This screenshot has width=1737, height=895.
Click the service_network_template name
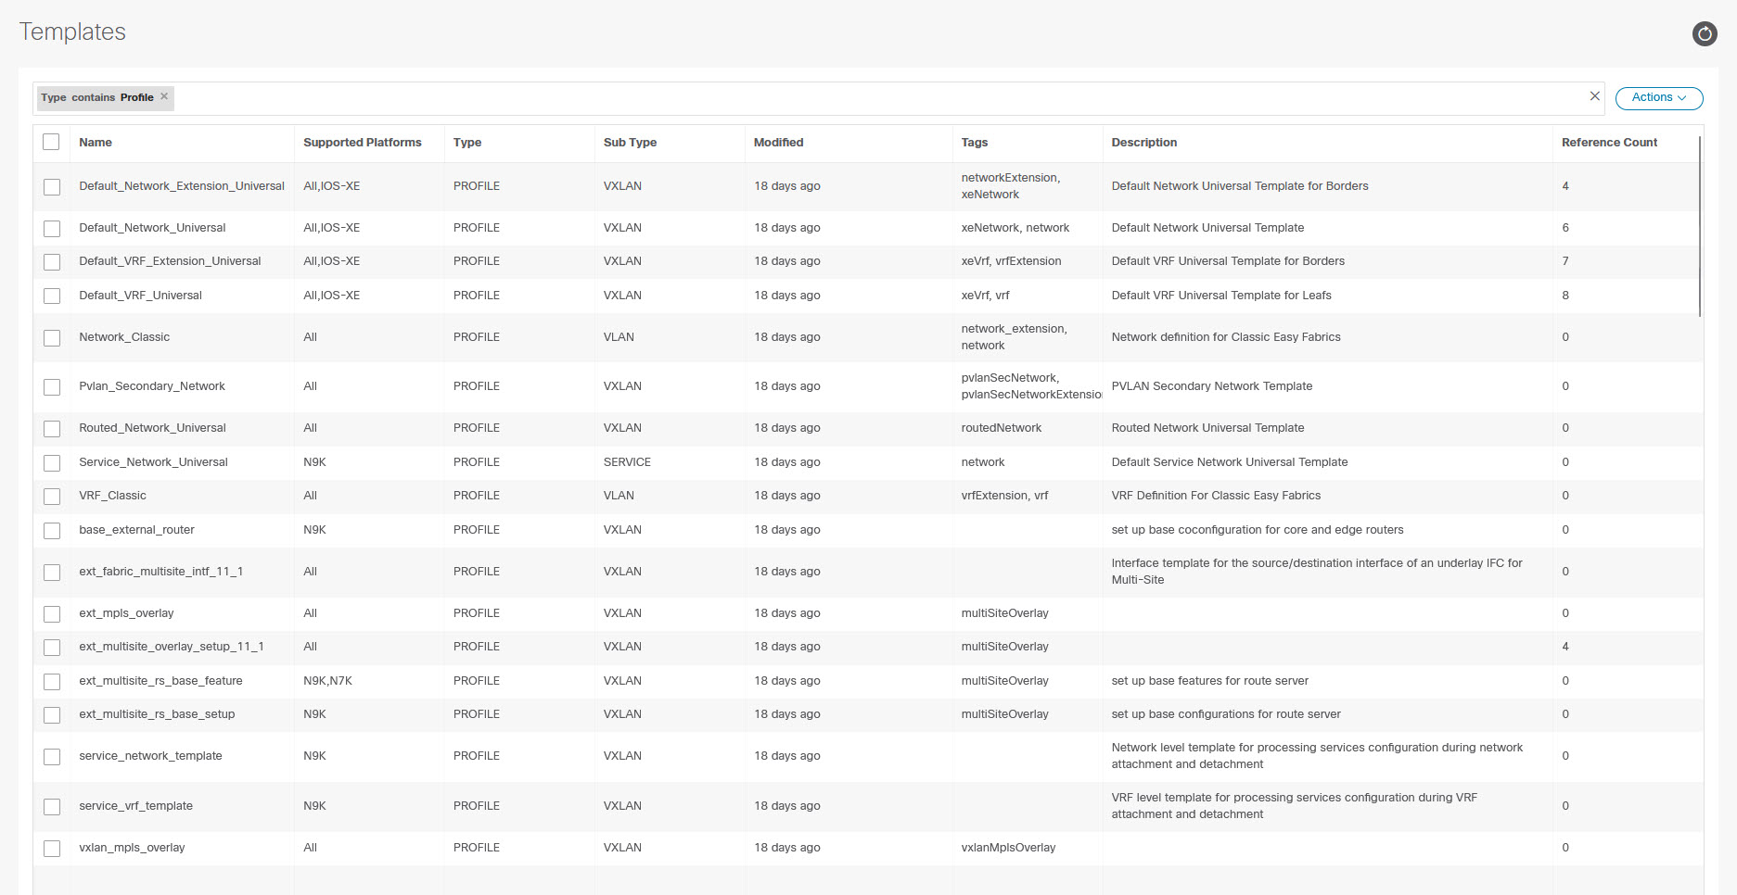coord(150,756)
